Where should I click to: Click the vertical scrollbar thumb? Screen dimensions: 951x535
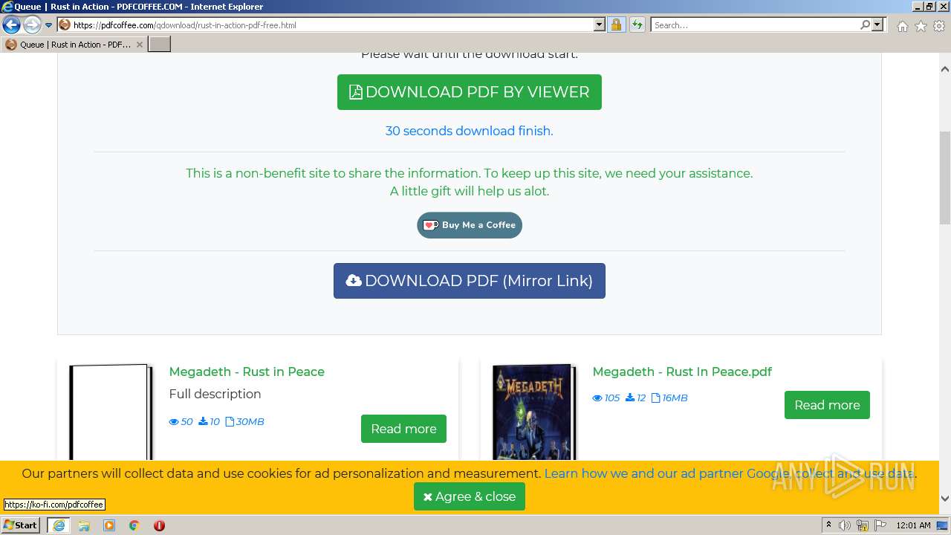[x=945, y=177]
